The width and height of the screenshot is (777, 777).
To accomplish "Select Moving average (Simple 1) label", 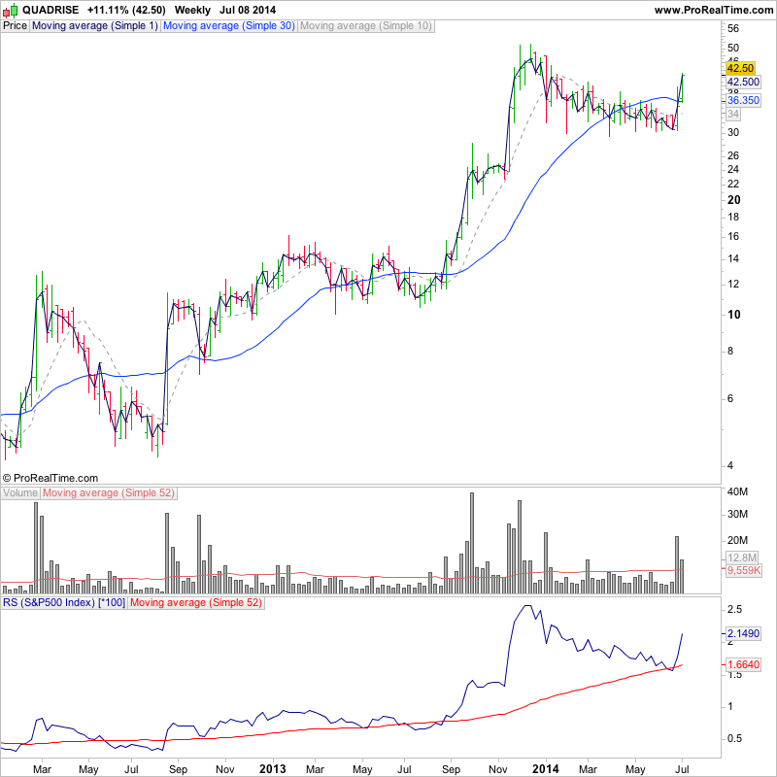I will tap(94, 26).
